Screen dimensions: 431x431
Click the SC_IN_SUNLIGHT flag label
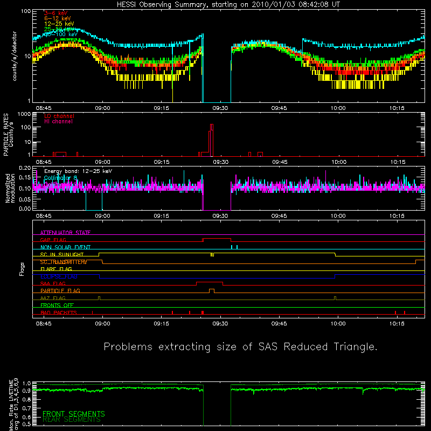click(62, 254)
